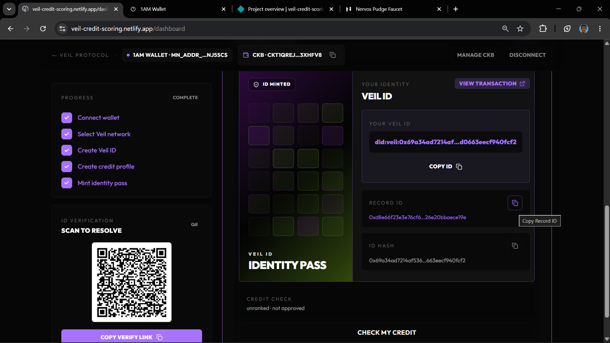The width and height of the screenshot is (610, 343).
Task: Open the Chrome profile avatar
Action: 584,29
